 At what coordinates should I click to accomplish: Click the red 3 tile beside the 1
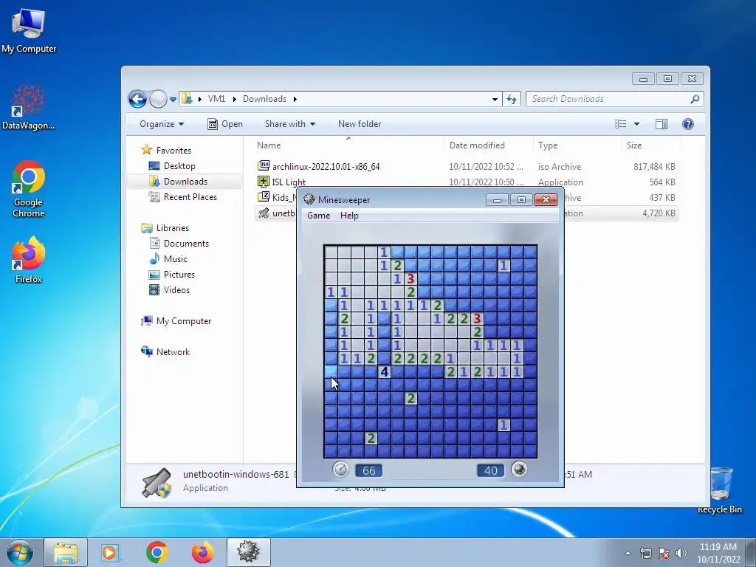click(410, 278)
